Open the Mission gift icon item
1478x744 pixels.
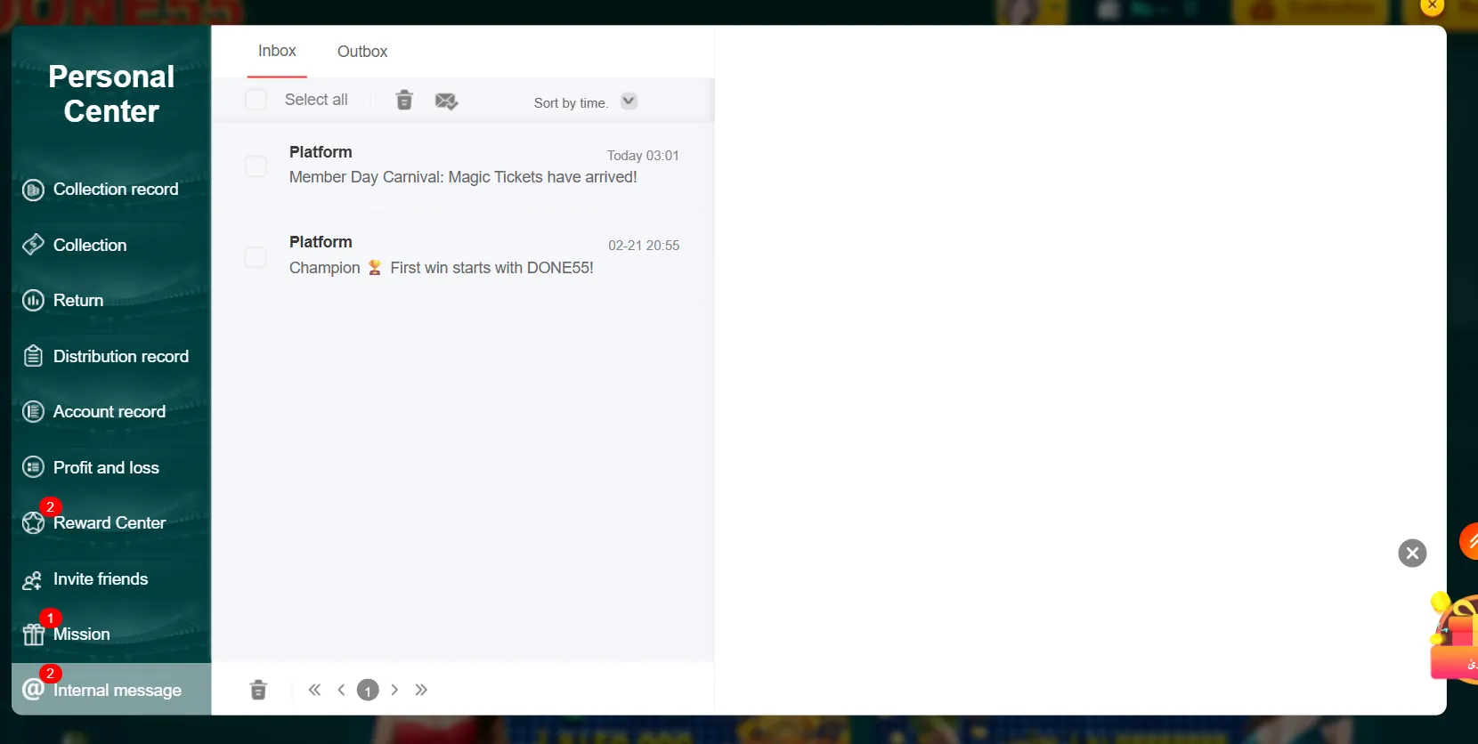[34, 634]
